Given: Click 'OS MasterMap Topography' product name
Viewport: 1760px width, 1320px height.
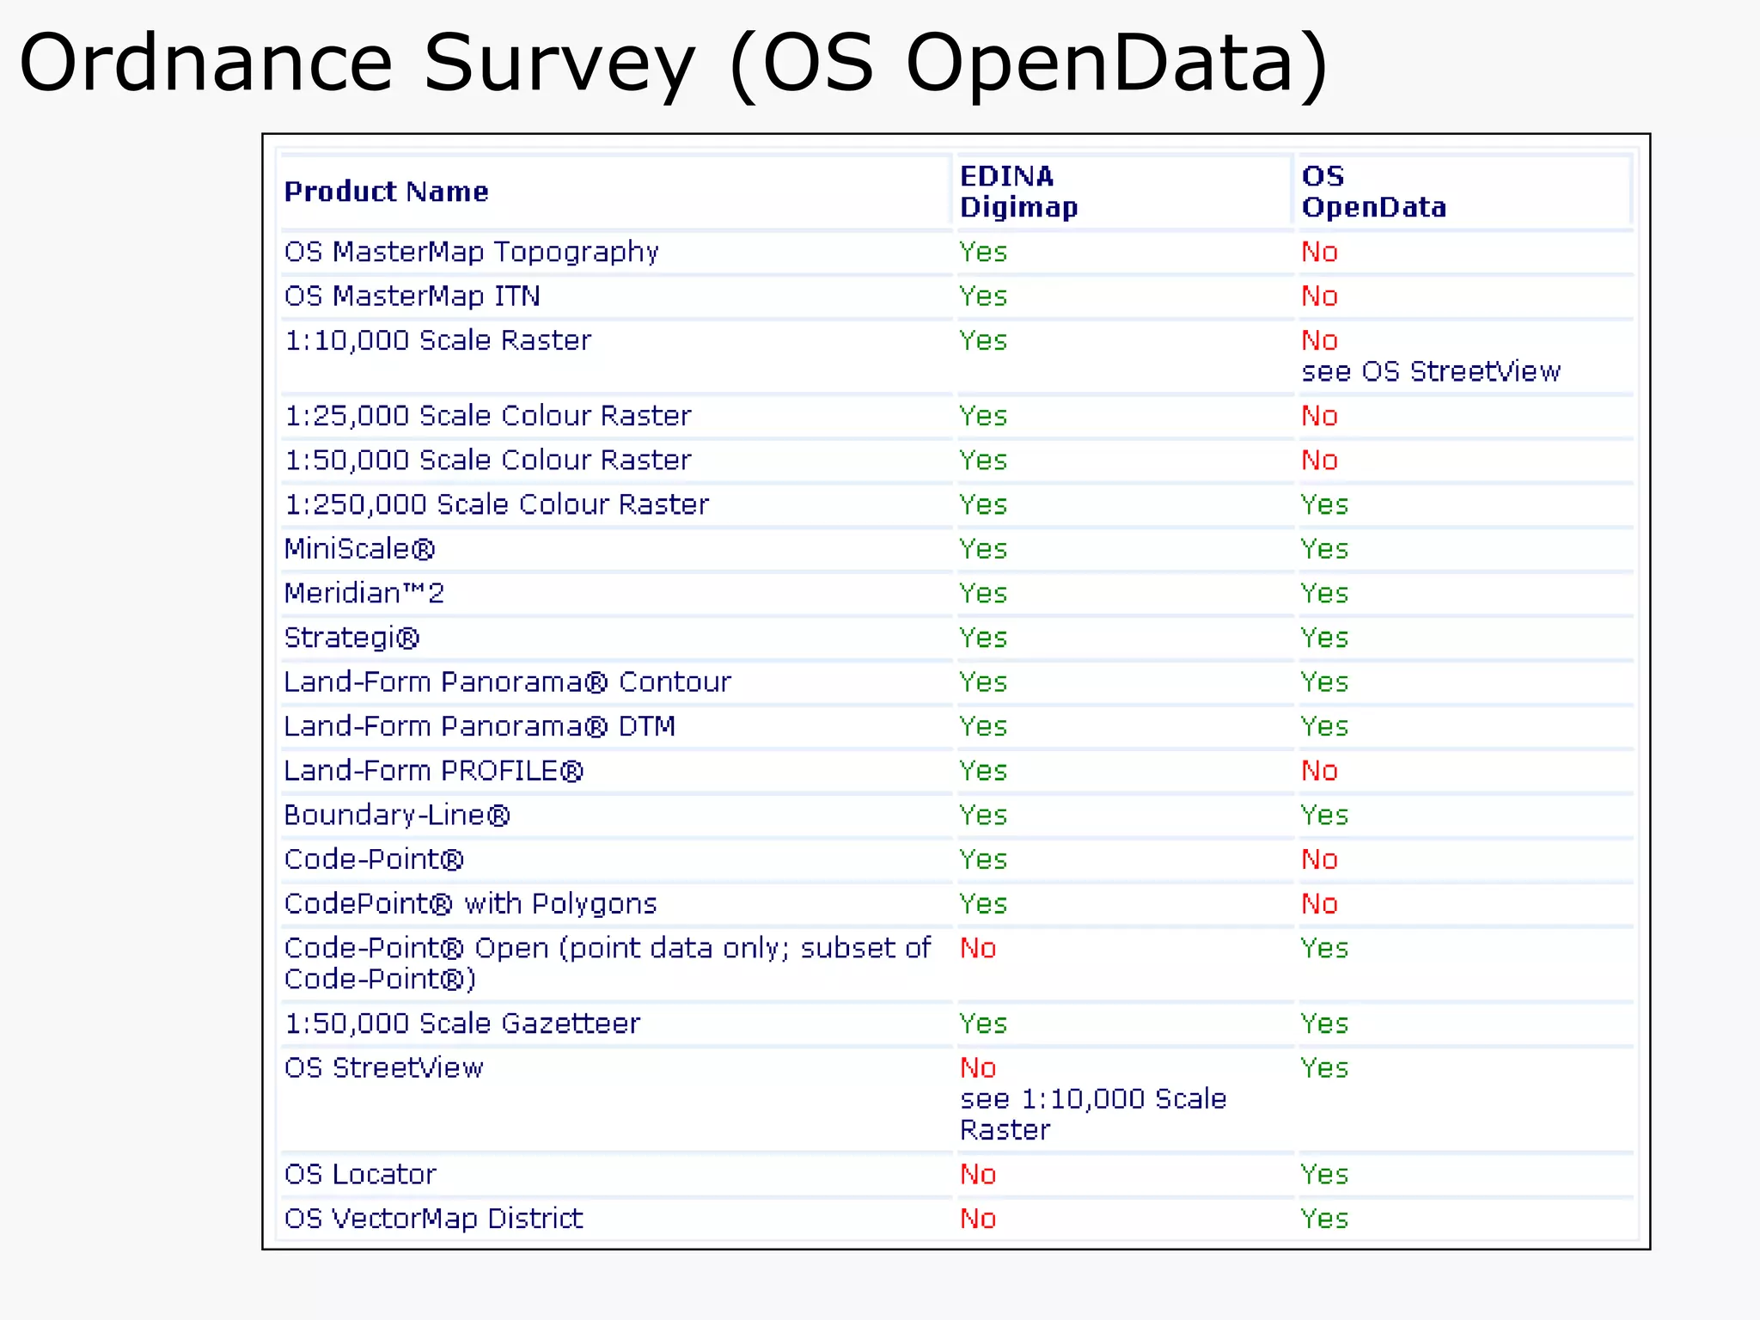Looking at the screenshot, I should [x=471, y=252].
